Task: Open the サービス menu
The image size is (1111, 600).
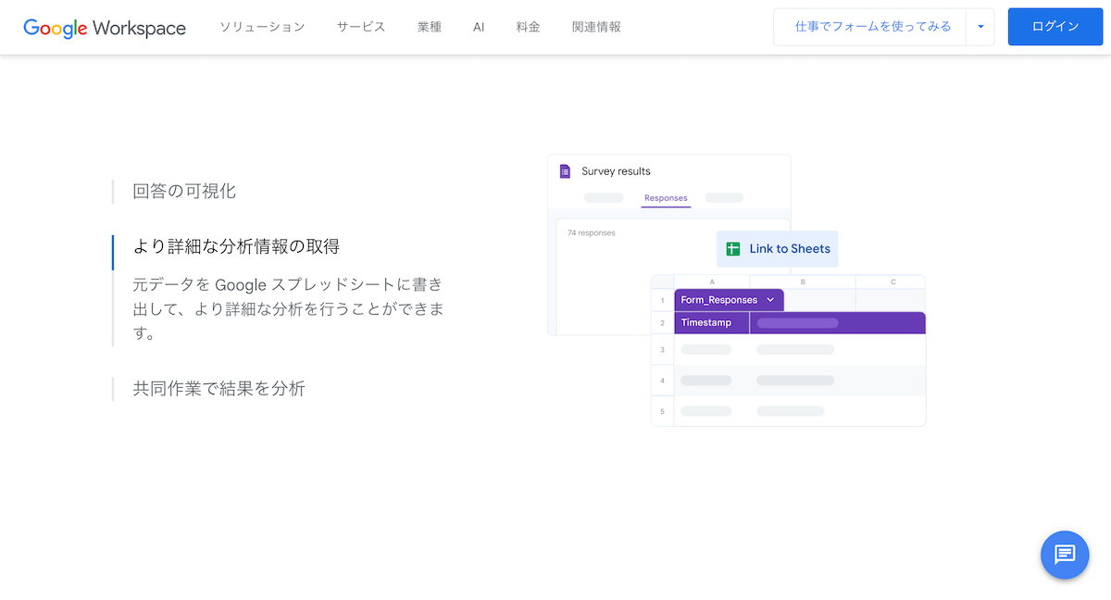Action: pyautogui.click(x=361, y=27)
